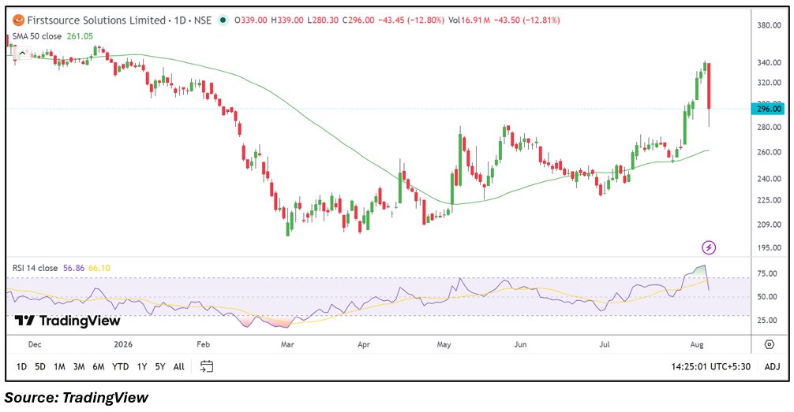Image resolution: width=794 pixels, height=412 pixels.
Task: Select the All time range
Action: [178, 366]
